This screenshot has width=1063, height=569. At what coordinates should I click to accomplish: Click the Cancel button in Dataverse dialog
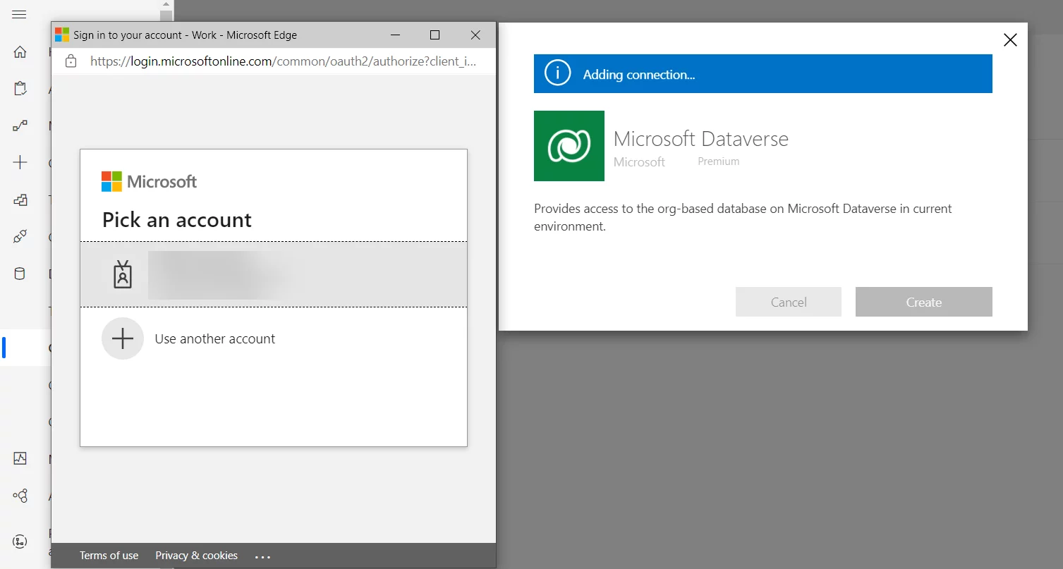pyautogui.click(x=789, y=302)
